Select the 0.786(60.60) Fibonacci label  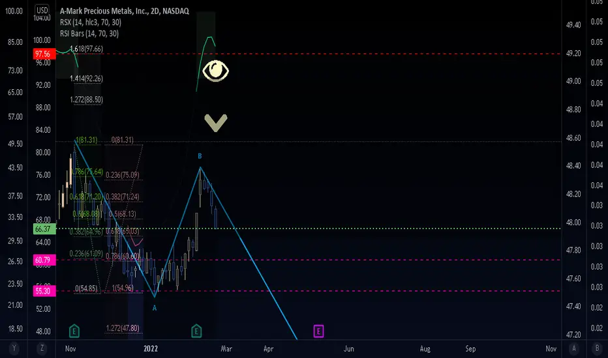click(122, 256)
